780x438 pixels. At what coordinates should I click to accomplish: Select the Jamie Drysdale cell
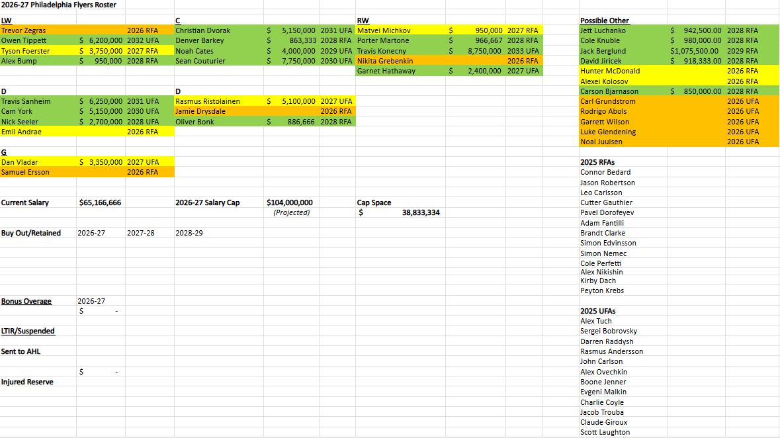(x=219, y=112)
